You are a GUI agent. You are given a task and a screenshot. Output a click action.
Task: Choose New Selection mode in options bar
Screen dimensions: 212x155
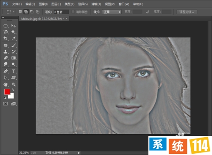pos(20,12)
